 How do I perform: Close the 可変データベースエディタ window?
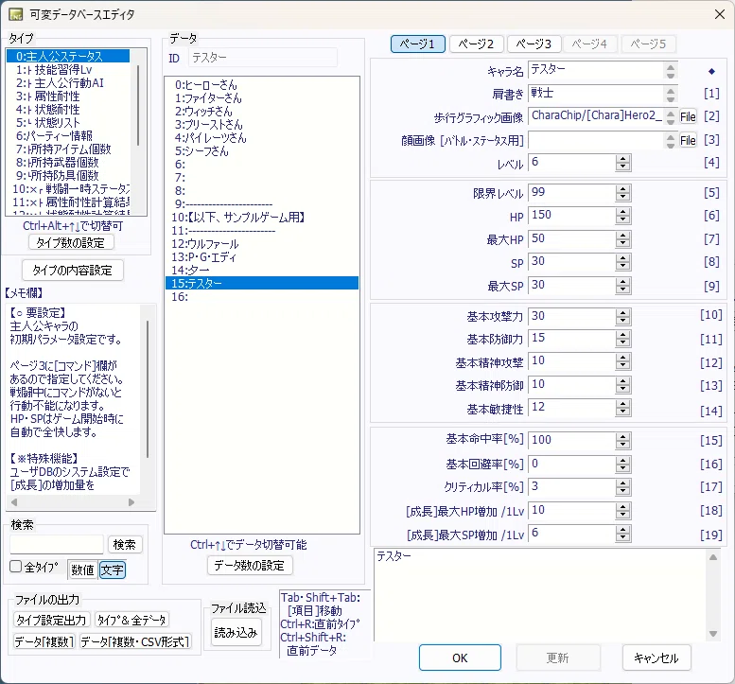coord(720,14)
